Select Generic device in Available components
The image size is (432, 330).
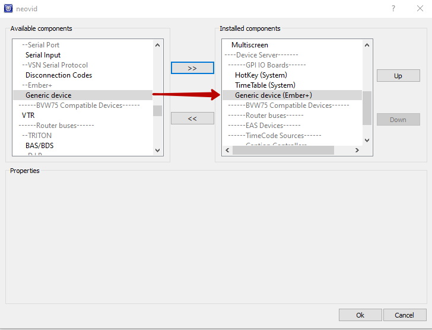point(82,95)
